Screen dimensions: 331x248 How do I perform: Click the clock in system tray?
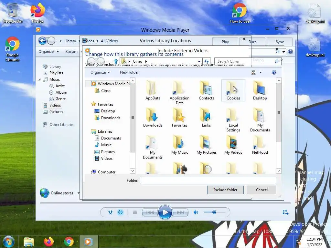coord(315,242)
